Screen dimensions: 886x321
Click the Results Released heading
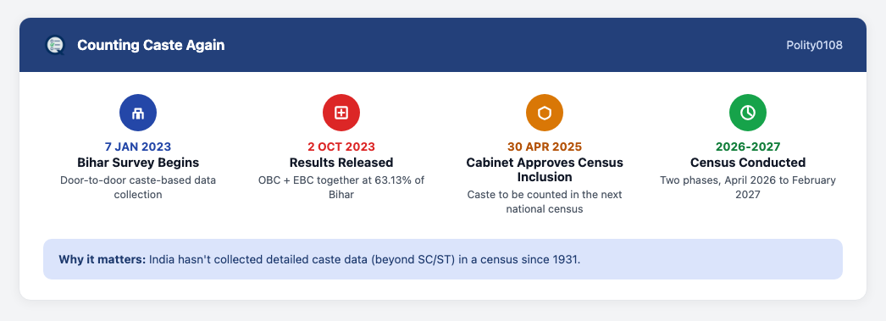tap(341, 163)
